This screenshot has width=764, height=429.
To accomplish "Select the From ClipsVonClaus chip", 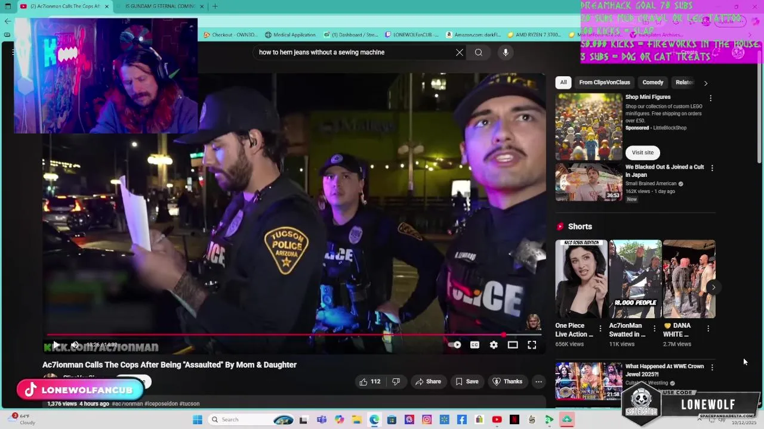I will (x=604, y=82).
